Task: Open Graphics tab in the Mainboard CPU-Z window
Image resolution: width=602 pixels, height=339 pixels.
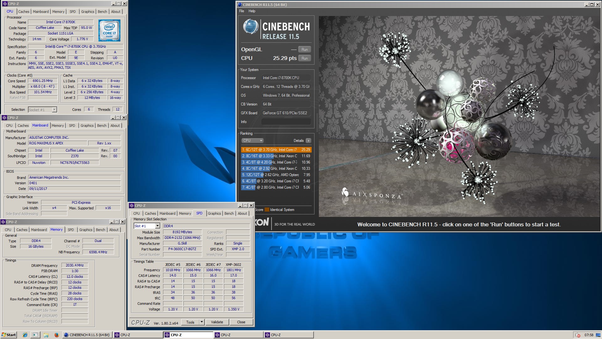Action: tap(87, 126)
